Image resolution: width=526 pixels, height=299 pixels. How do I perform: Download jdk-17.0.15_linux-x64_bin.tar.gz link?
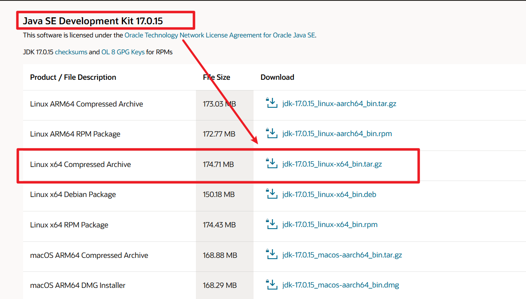332,164
